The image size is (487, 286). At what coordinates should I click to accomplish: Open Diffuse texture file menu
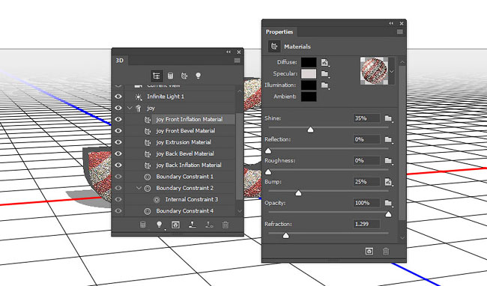[x=325, y=62]
